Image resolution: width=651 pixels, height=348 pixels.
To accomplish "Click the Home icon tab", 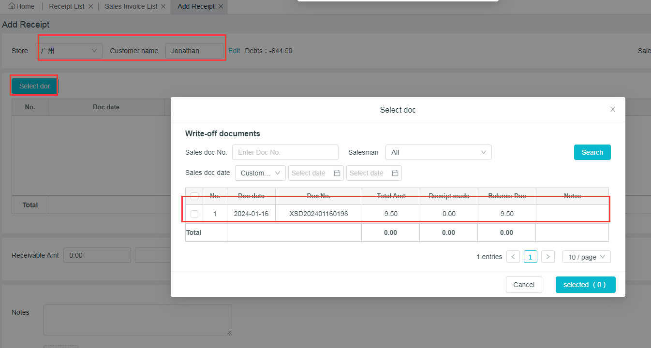I will (22, 6).
